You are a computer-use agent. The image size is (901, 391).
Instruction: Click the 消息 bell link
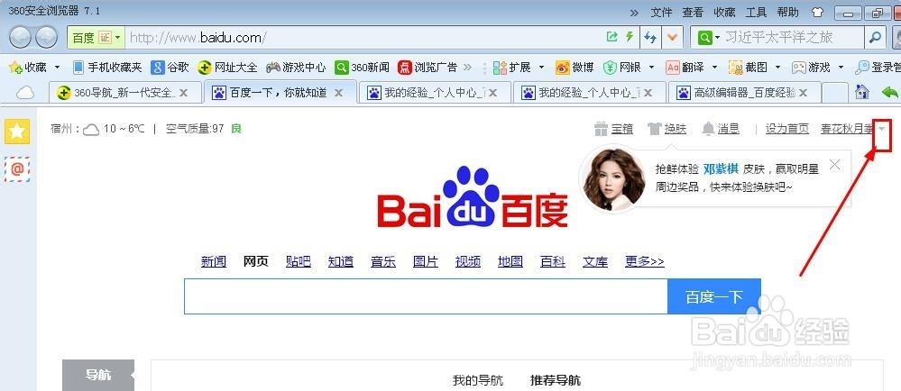point(721,129)
